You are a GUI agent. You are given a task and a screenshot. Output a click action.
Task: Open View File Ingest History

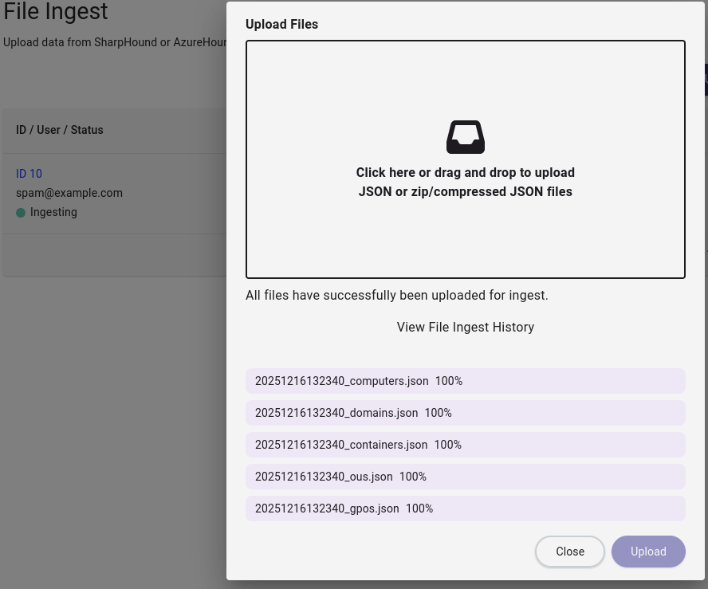tap(465, 327)
